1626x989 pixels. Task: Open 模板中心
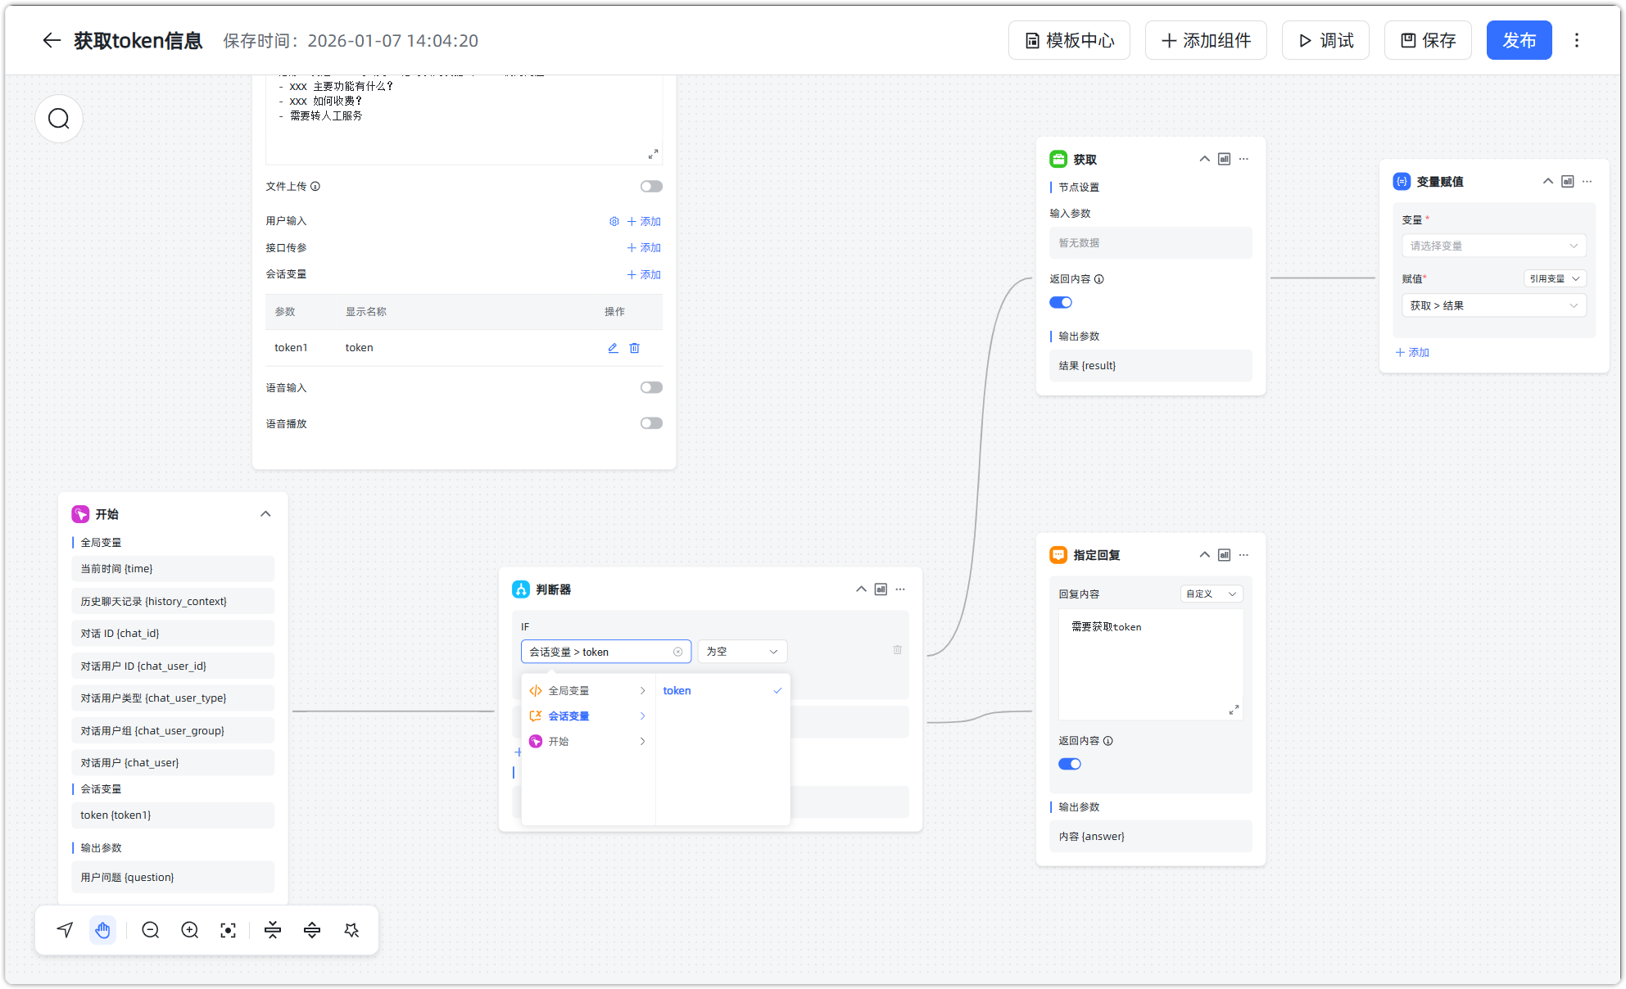[1069, 40]
